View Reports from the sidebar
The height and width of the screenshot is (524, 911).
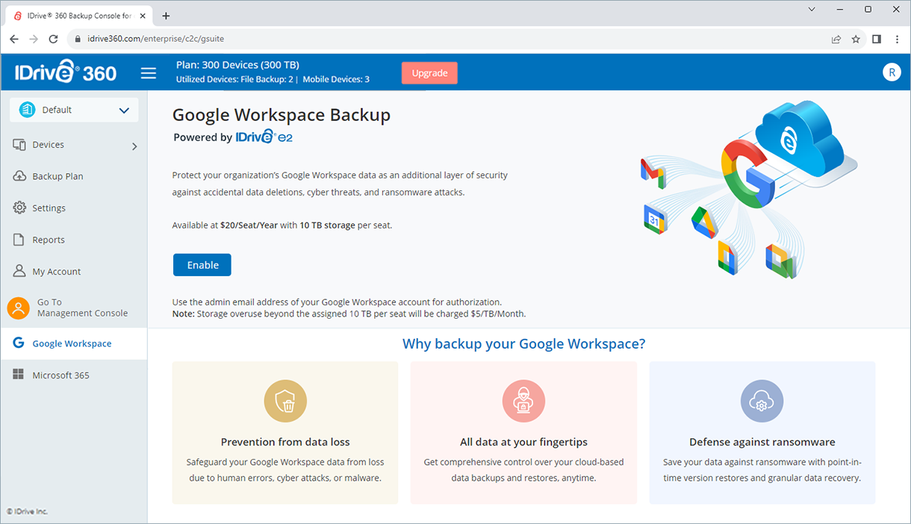[x=49, y=239]
